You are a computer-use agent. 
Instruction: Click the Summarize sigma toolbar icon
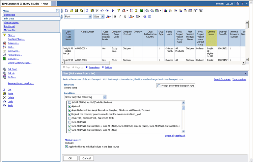136,11
